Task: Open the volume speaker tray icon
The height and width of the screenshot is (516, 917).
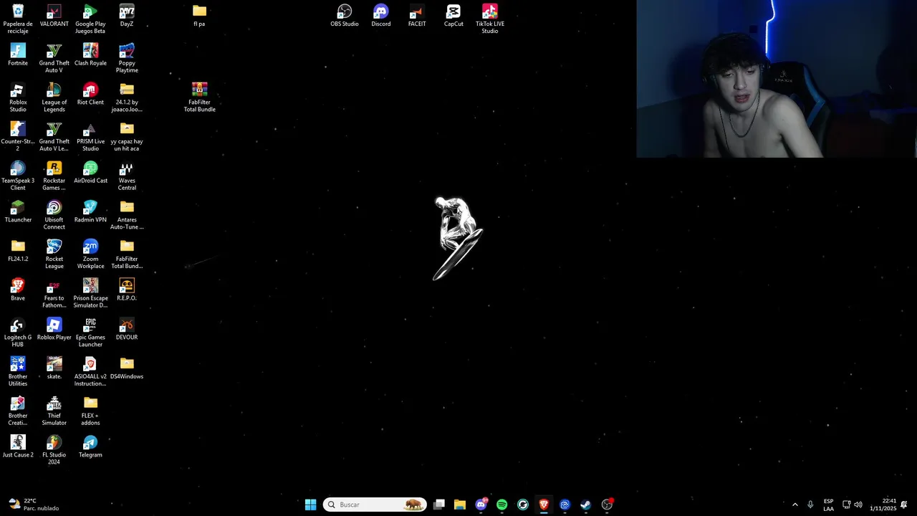Action: [858, 505]
